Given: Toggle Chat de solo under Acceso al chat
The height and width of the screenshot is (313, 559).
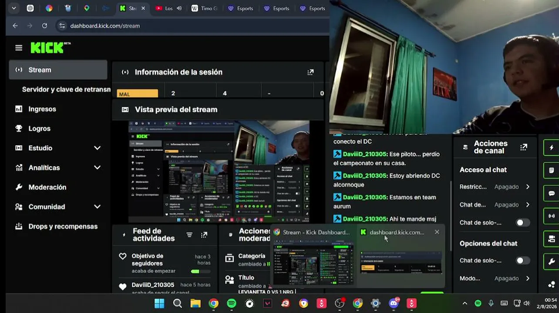Looking at the screenshot, I should point(522,223).
